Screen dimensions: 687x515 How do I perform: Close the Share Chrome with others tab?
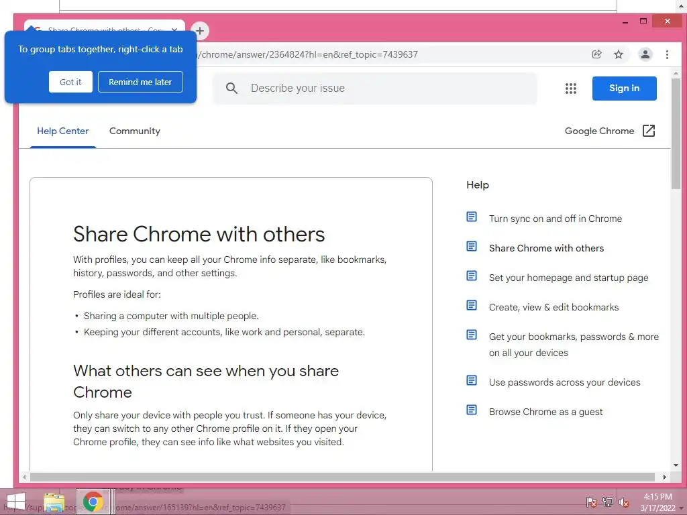[x=174, y=30]
